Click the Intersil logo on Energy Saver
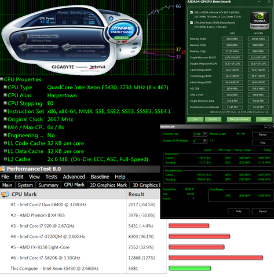The image size is (274, 278). click(x=97, y=67)
